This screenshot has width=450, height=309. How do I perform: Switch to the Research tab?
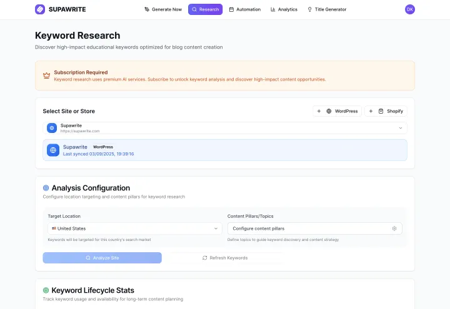[x=205, y=9]
